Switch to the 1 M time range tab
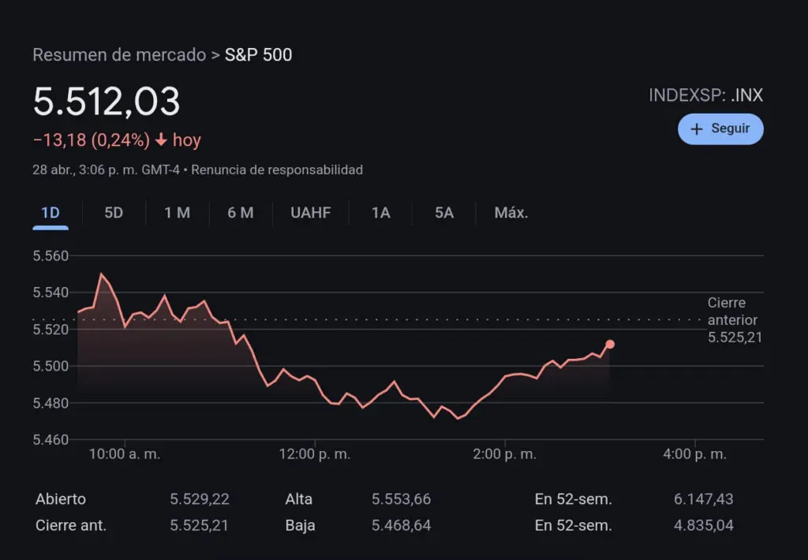This screenshot has width=808, height=560. [178, 213]
